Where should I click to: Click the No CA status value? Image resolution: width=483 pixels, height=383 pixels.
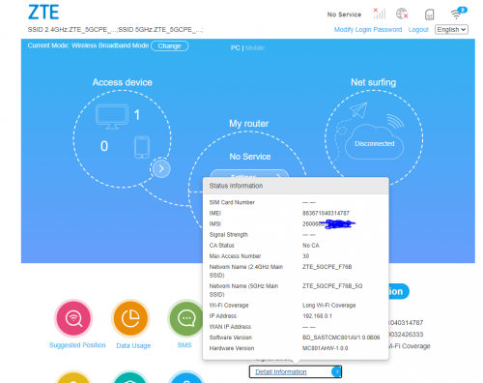(311, 246)
